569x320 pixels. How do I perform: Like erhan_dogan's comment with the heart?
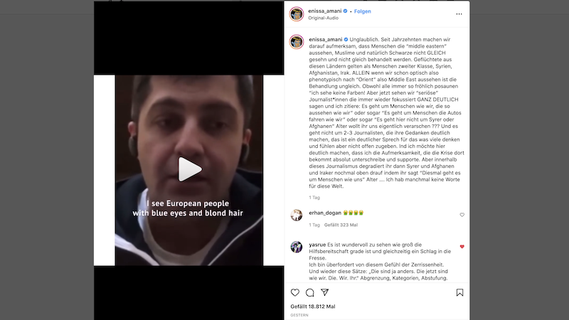462,215
